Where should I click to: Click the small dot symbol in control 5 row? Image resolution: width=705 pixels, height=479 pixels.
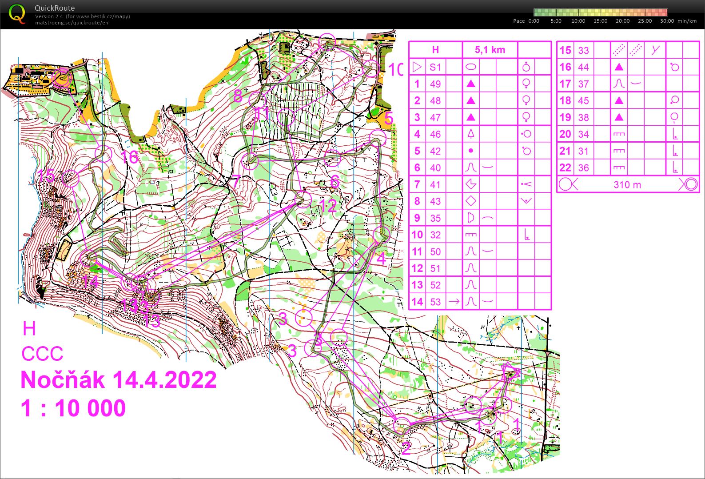click(x=470, y=151)
